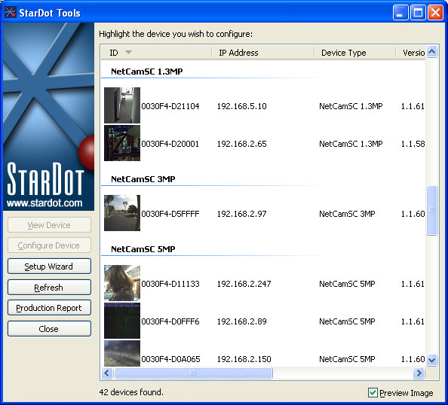The image size is (448, 405).
Task: Select device ID 0030F4-D20001
Action: tap(170, 144)
